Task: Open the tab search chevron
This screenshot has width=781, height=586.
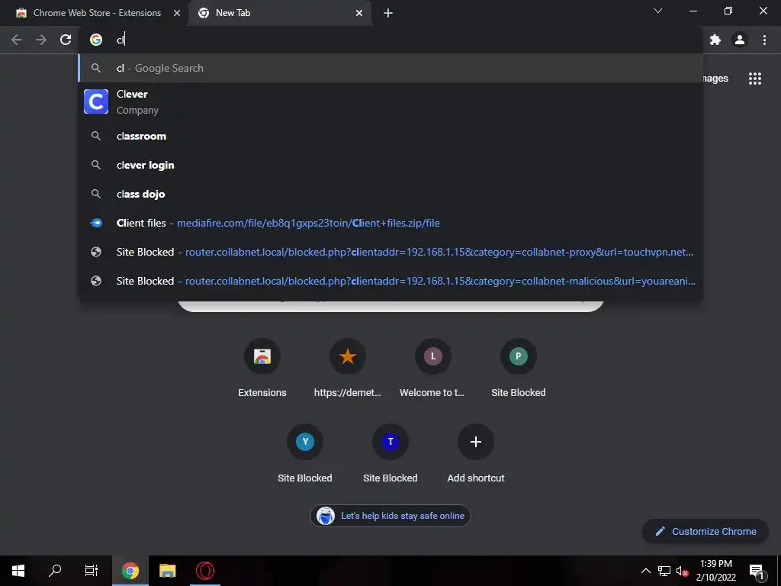Action: tap(658, 11)
